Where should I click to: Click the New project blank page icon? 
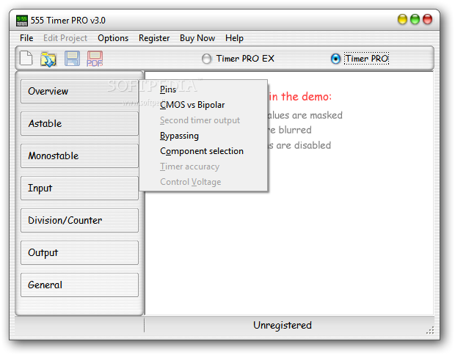click(x=26, y=58)
